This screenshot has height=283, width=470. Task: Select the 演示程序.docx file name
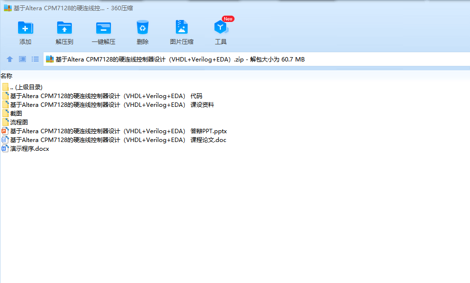(x=29, y=148)
